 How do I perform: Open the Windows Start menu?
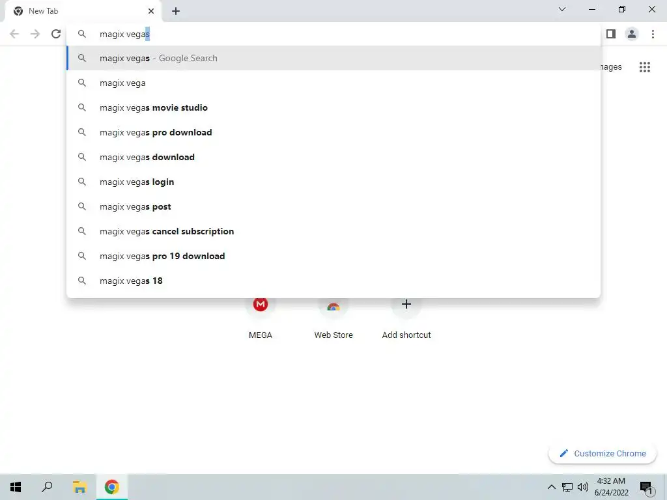[x=16, y=487]
